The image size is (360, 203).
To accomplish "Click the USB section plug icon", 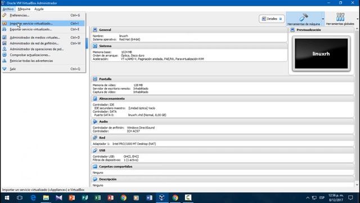I will coord(95,151).
